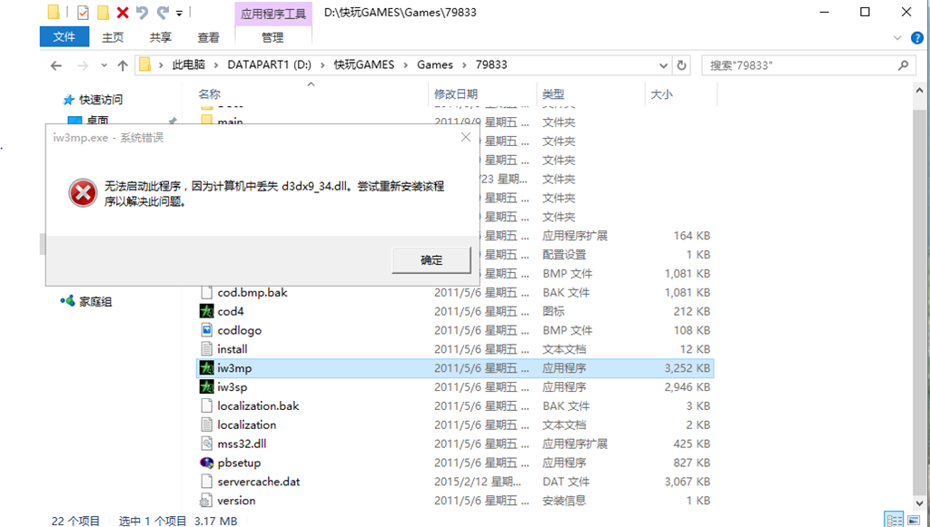Refresh the current folder view
930x527 pixels.
pyautogui.click(x=681, y=65)
